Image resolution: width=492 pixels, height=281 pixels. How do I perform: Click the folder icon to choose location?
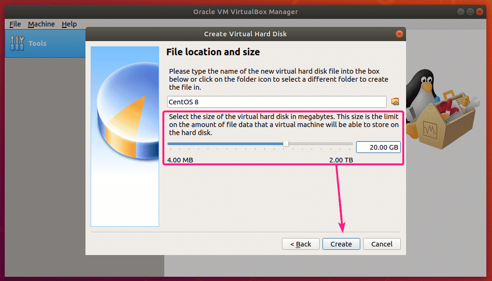pyautogui.click(x=396, y=102)
